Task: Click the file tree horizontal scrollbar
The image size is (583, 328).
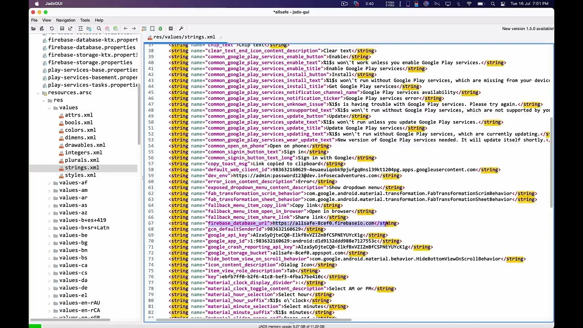Action: click(71, 319)
